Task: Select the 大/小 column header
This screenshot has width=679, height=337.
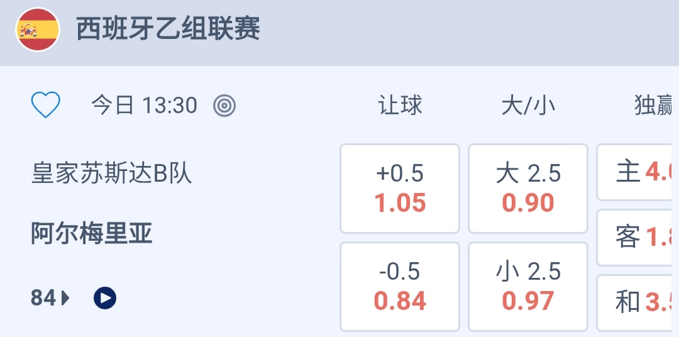Action: click(528, 106)
